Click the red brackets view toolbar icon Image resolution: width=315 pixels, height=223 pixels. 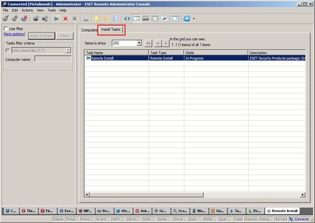[155, 19]
